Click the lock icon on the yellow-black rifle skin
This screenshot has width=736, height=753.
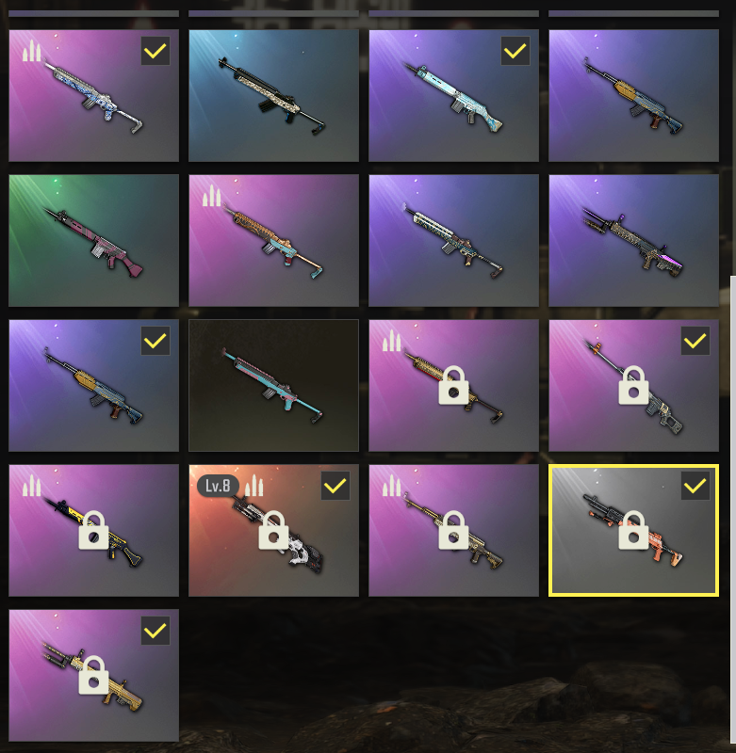coord(93,530)
